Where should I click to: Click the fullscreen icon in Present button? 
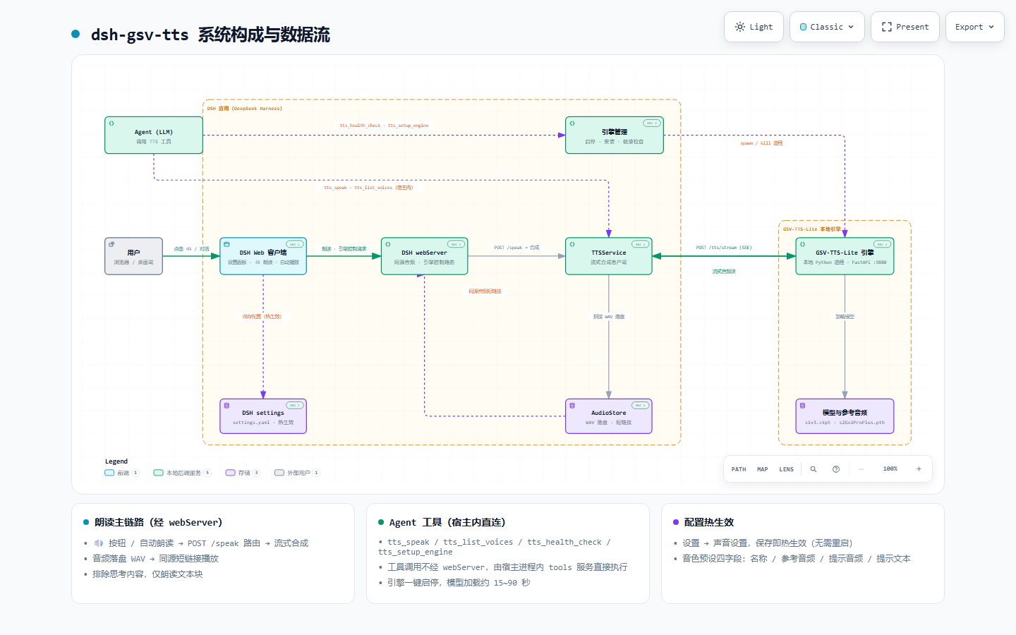887,27
